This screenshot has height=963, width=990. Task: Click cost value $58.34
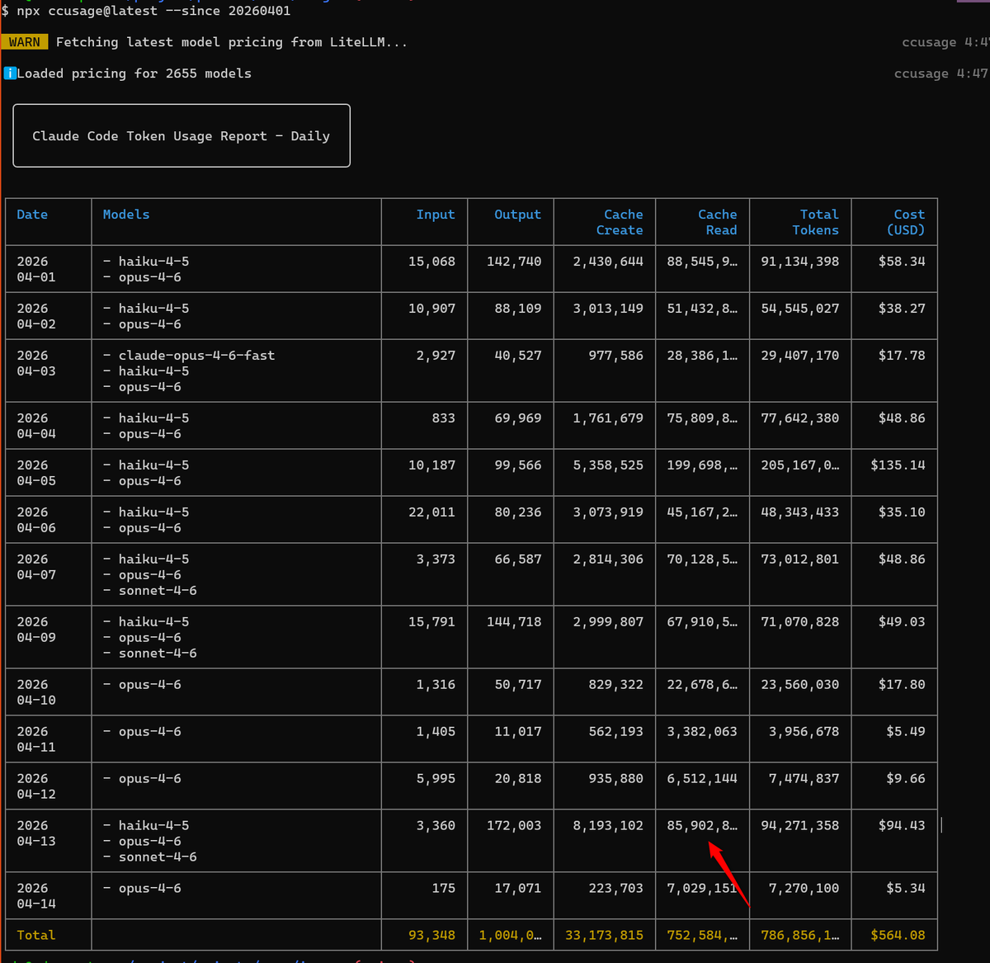click(x=902, y=262)
